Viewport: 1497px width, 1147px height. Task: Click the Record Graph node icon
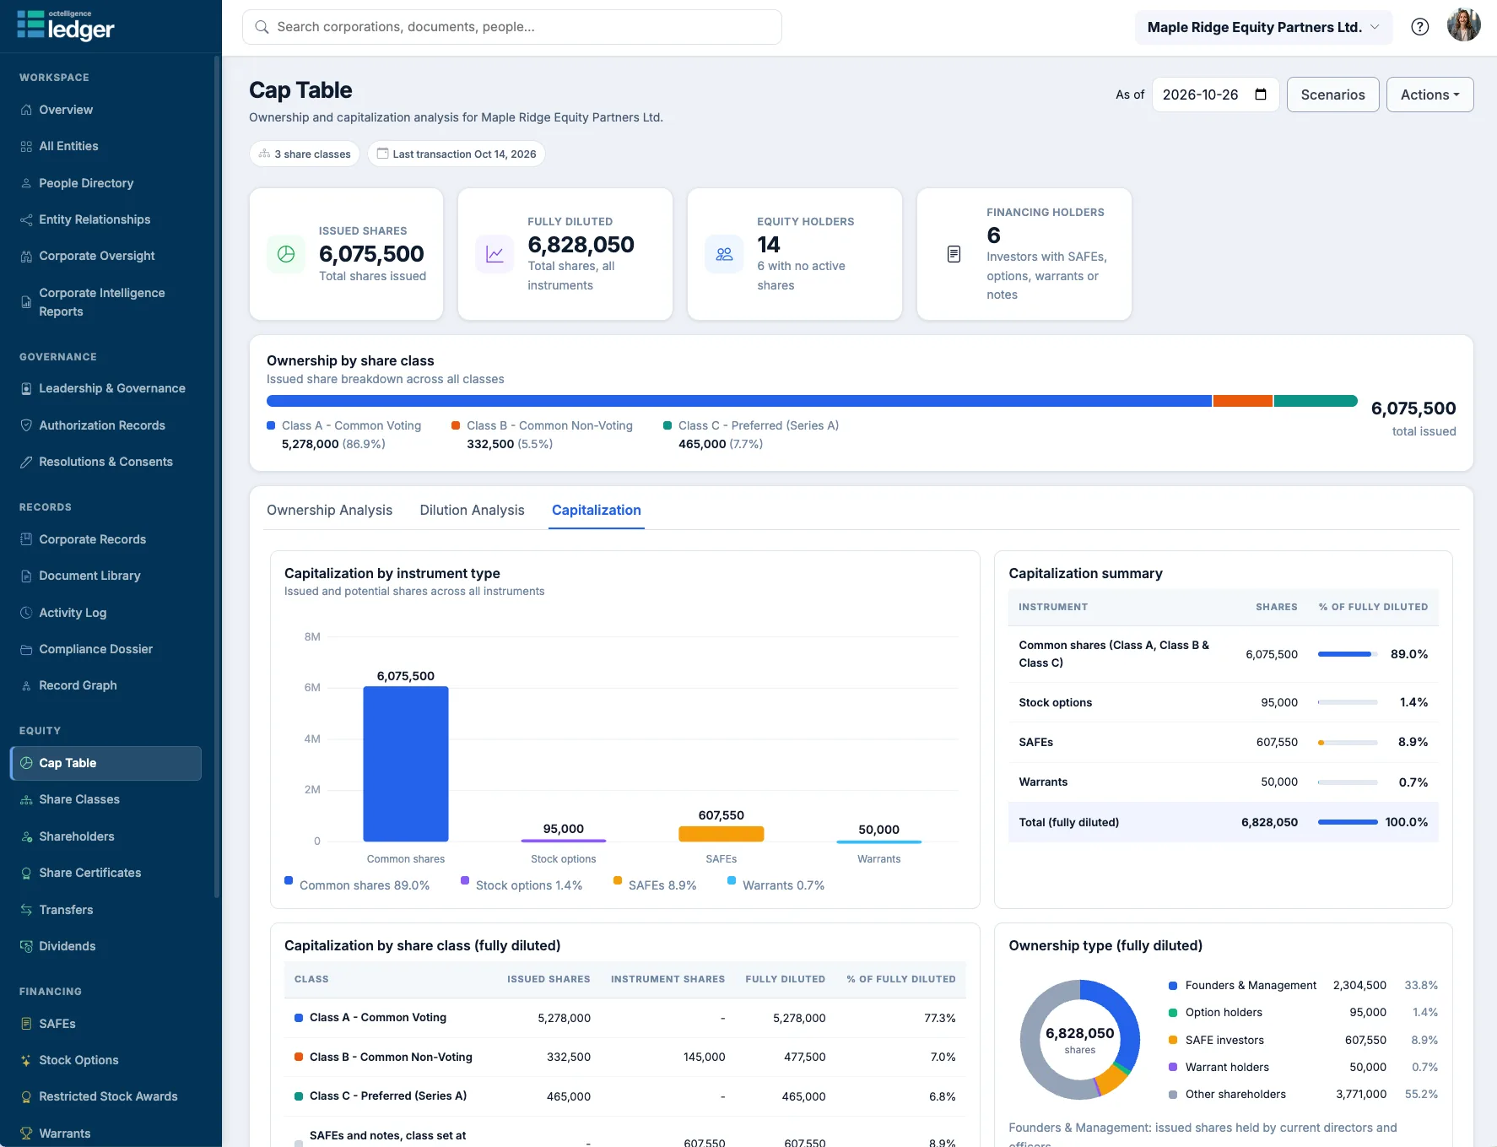pyautogui.click(x=26, y=685)
